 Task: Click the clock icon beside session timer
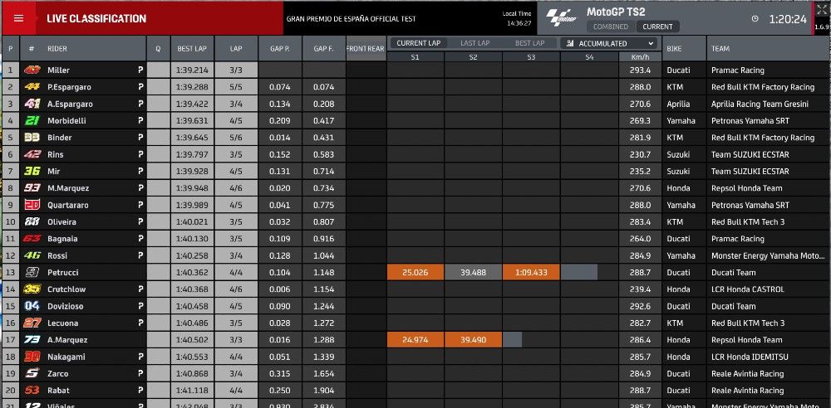click(x=755, y=18)
